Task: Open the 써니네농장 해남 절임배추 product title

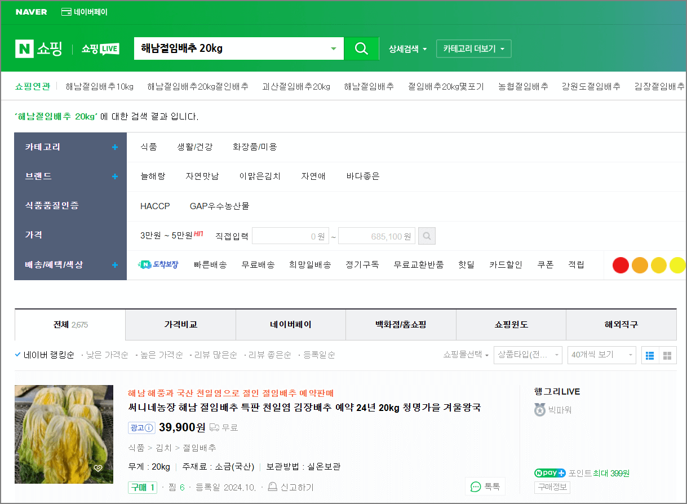Action: click(x=304, y=408)
